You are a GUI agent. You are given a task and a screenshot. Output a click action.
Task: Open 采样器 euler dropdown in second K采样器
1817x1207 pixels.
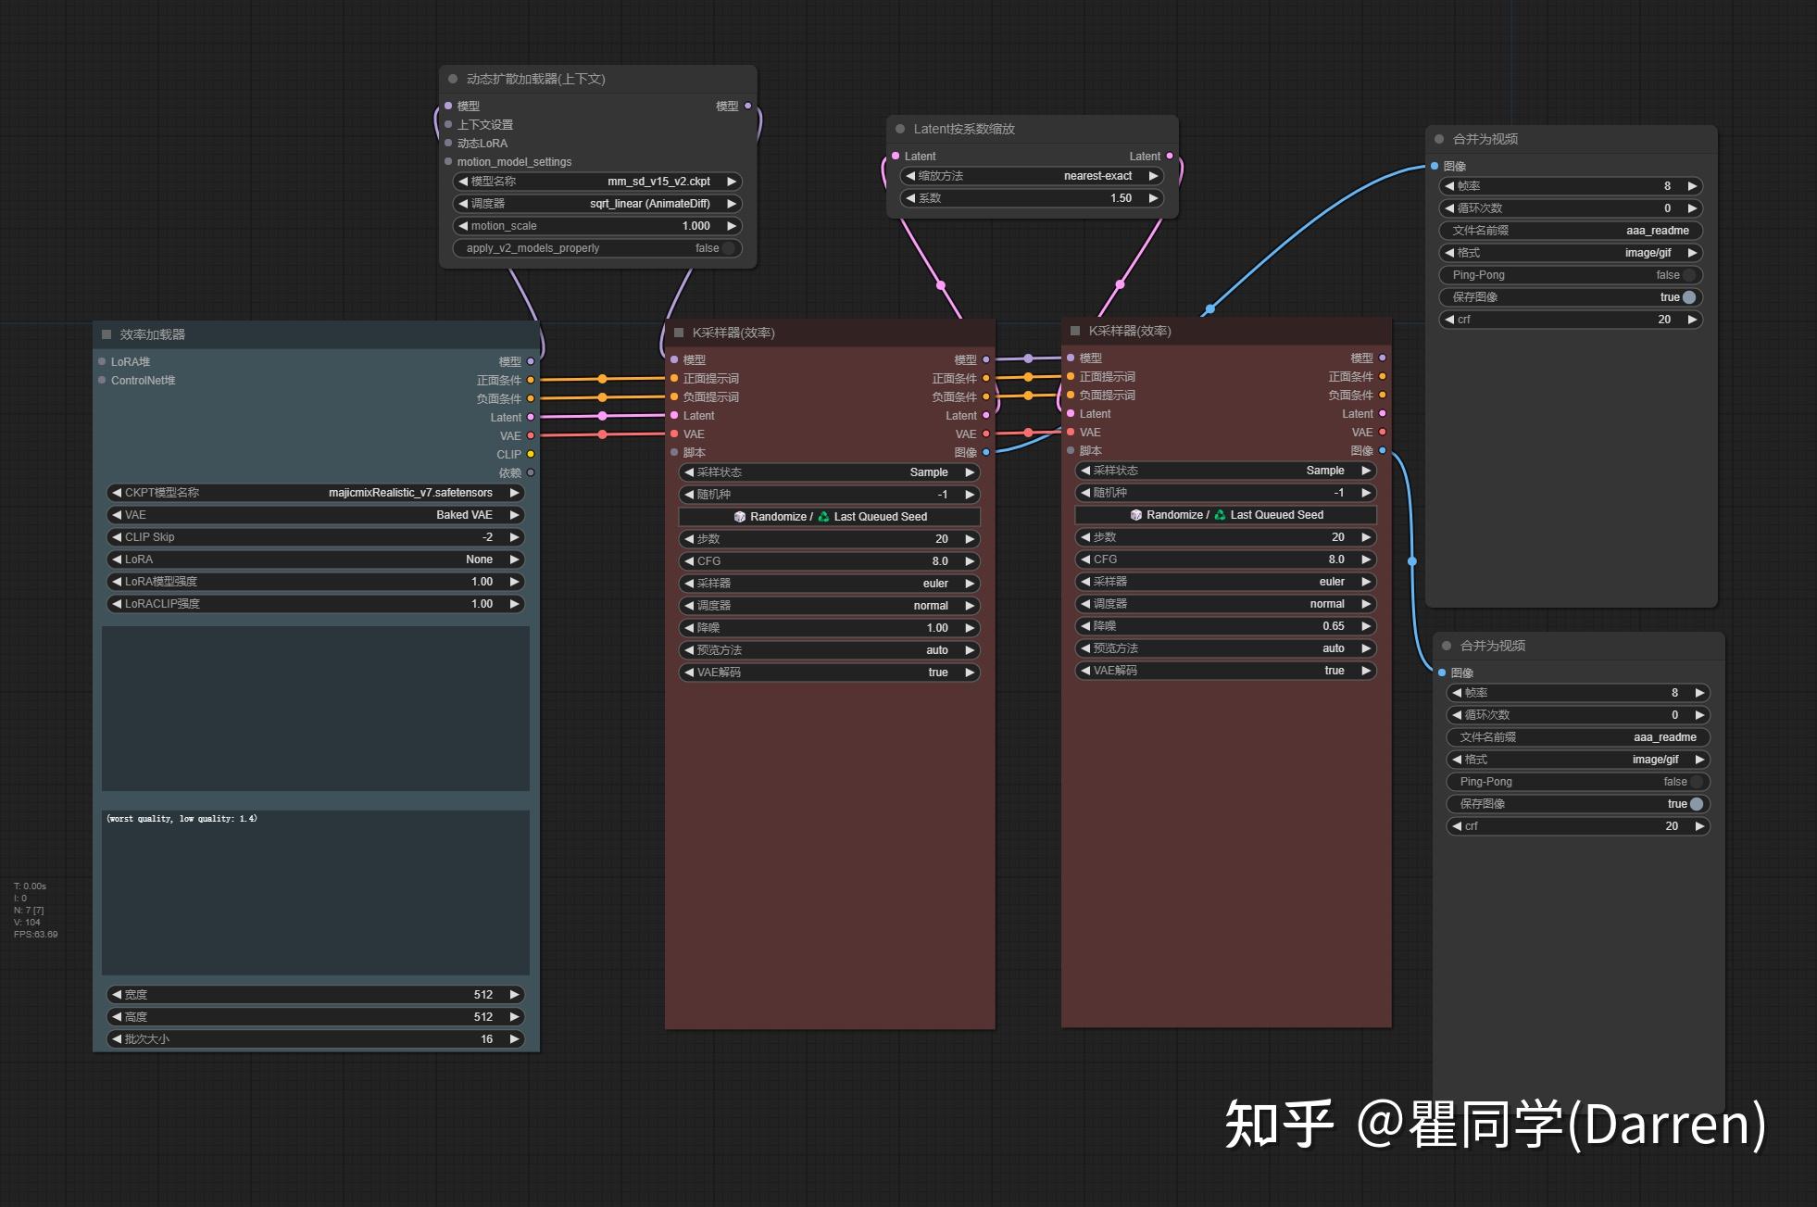(x=1225, y=582)
